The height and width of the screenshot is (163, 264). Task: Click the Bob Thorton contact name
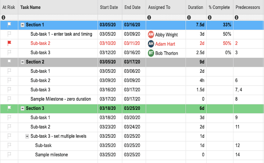pyautogui.click(x=166, y=53)
